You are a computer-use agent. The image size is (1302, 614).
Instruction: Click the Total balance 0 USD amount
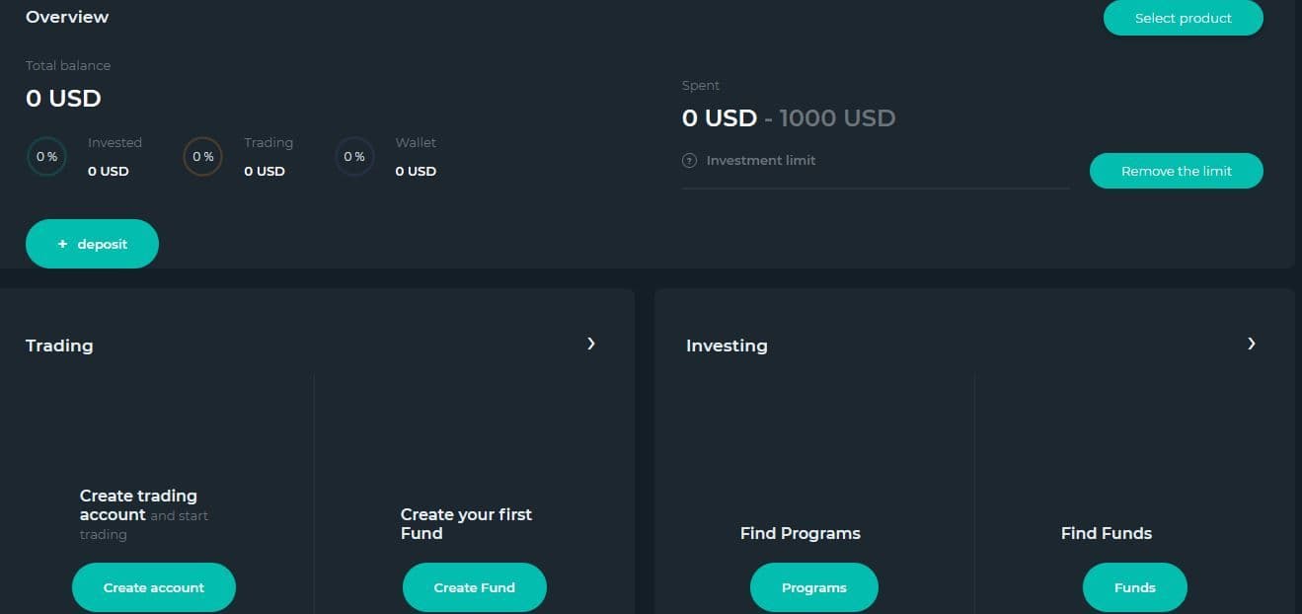(x=63, y=98)
